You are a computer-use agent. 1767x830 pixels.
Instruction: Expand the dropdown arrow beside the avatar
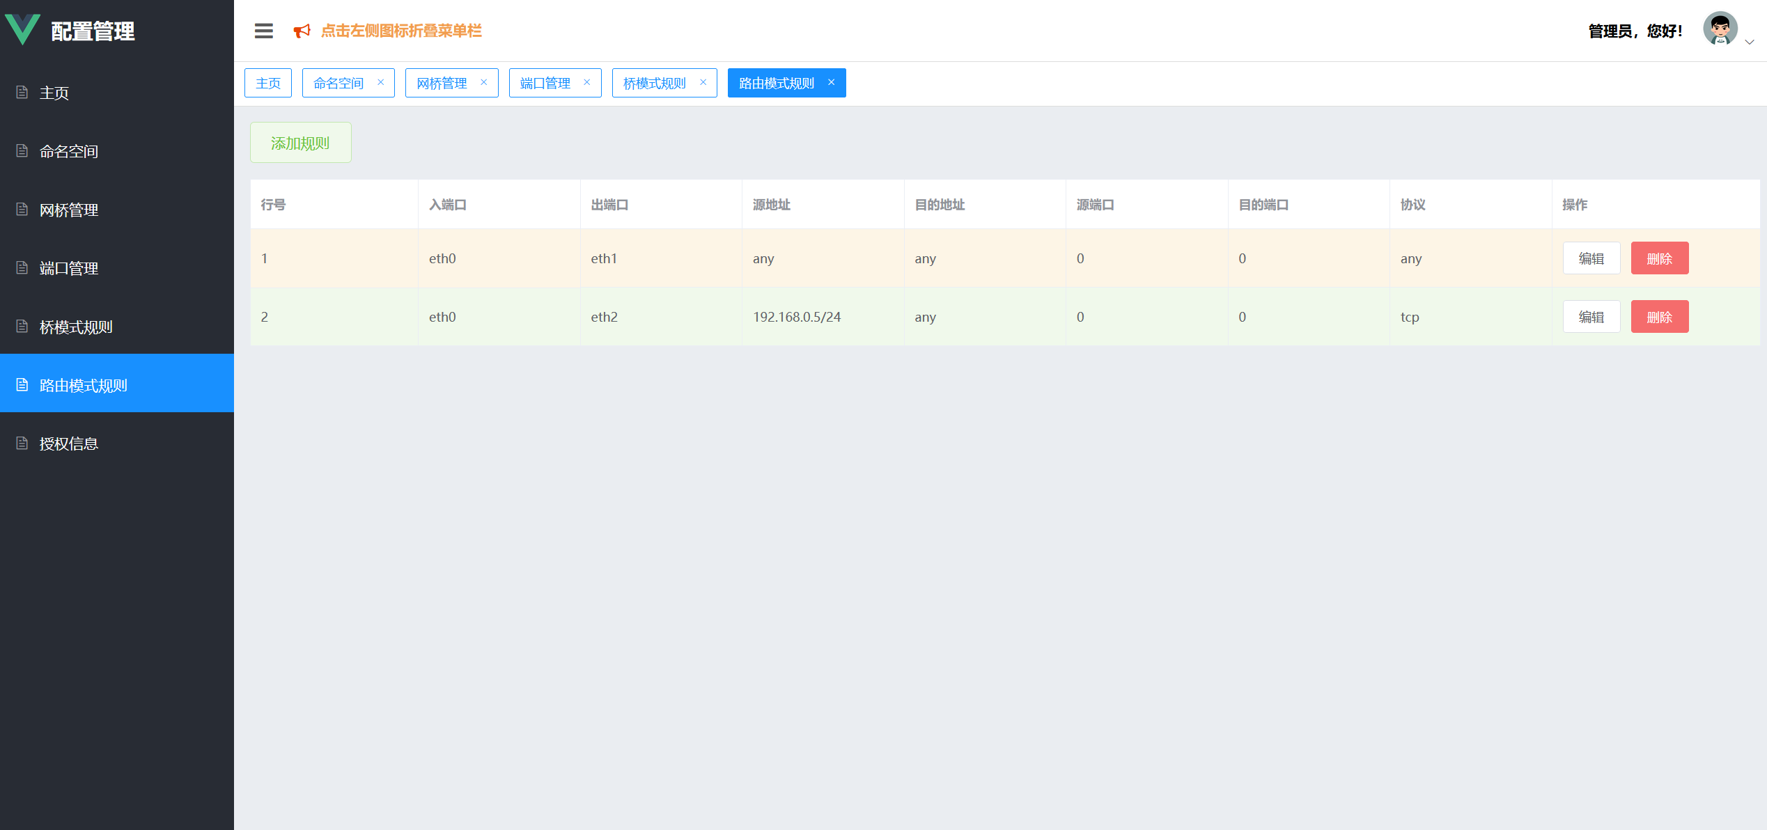(1749, 42)
